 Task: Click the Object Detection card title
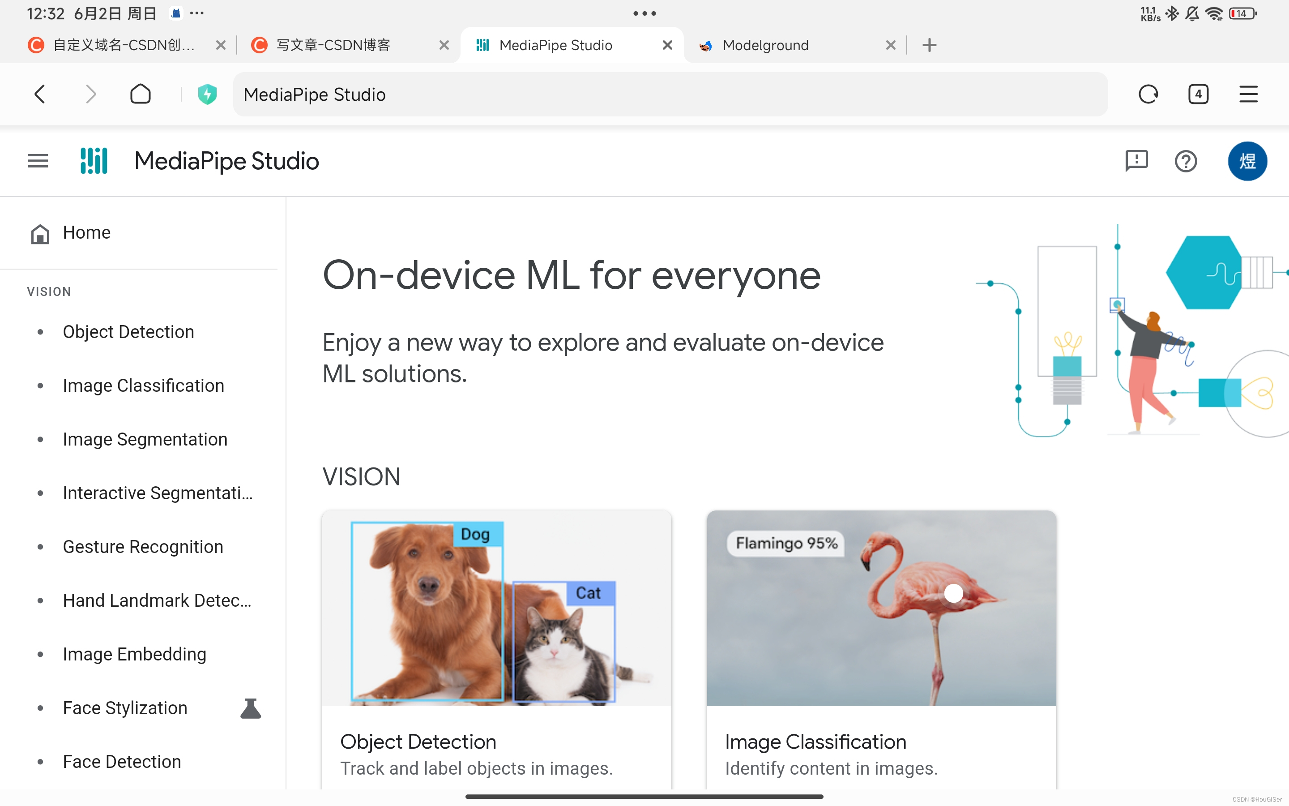418,742
